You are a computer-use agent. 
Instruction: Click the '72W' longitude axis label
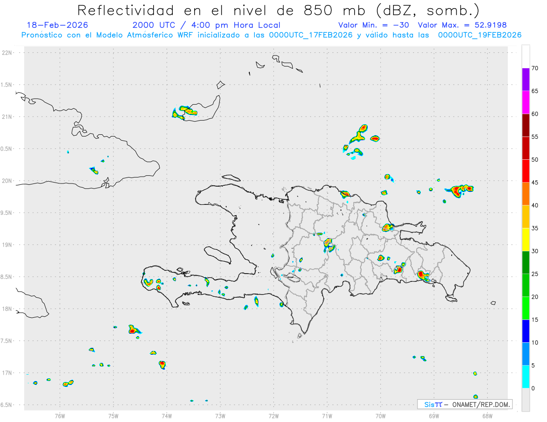(273, 416)
